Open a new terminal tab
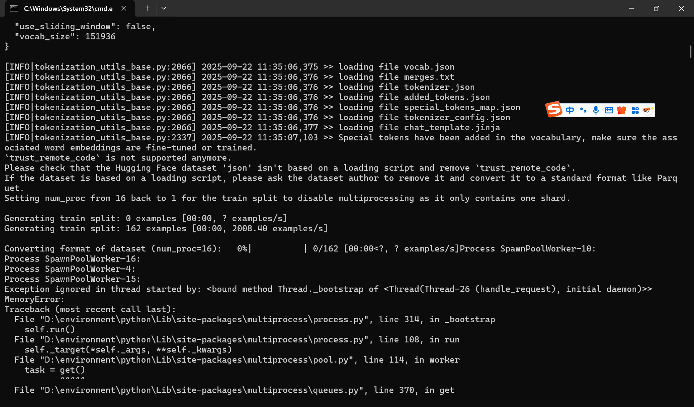Image resolution: width=694 pixels, height=407 pixels. [147, 8]
